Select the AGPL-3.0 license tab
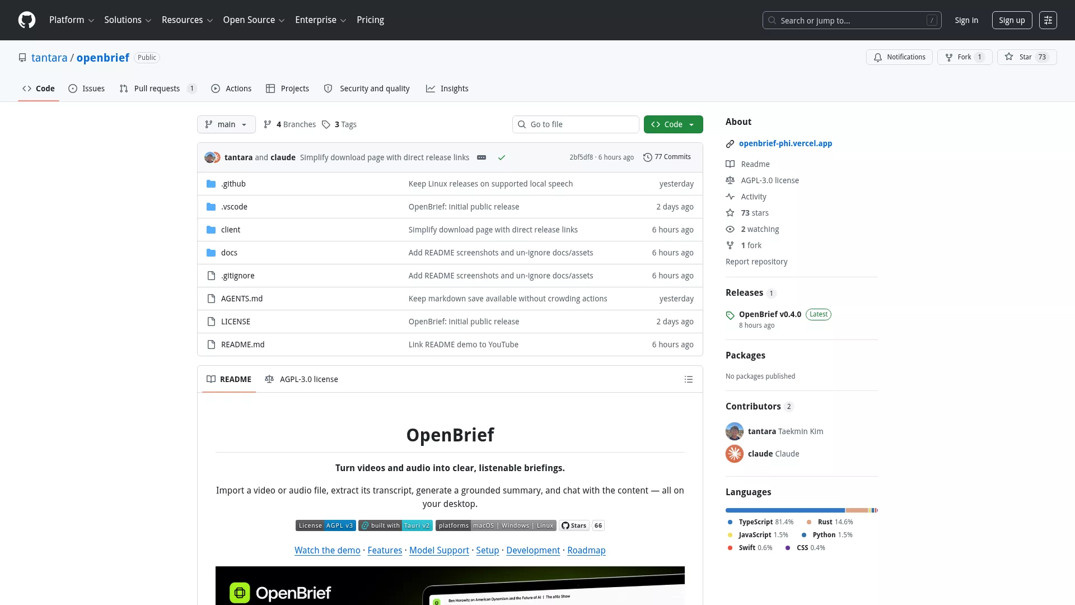The height and width of the screenshot is (605, 1075). pos(301,379)
